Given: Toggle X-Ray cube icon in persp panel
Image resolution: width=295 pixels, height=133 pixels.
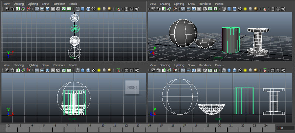Looking at the screenshot, I should [x=273, y=9].
